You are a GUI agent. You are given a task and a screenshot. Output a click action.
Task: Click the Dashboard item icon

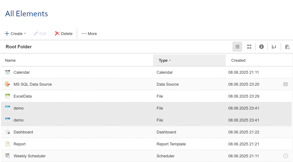point(8,132)
